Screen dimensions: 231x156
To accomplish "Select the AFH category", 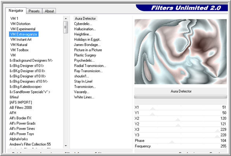I will (x=13, y=113).
